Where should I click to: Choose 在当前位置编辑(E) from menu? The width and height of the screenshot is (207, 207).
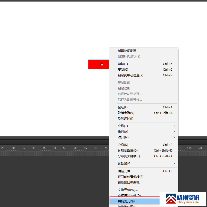(143, 177)
